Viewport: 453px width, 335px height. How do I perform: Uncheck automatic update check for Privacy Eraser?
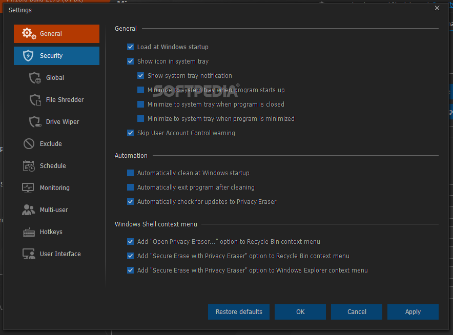point(130,202)
